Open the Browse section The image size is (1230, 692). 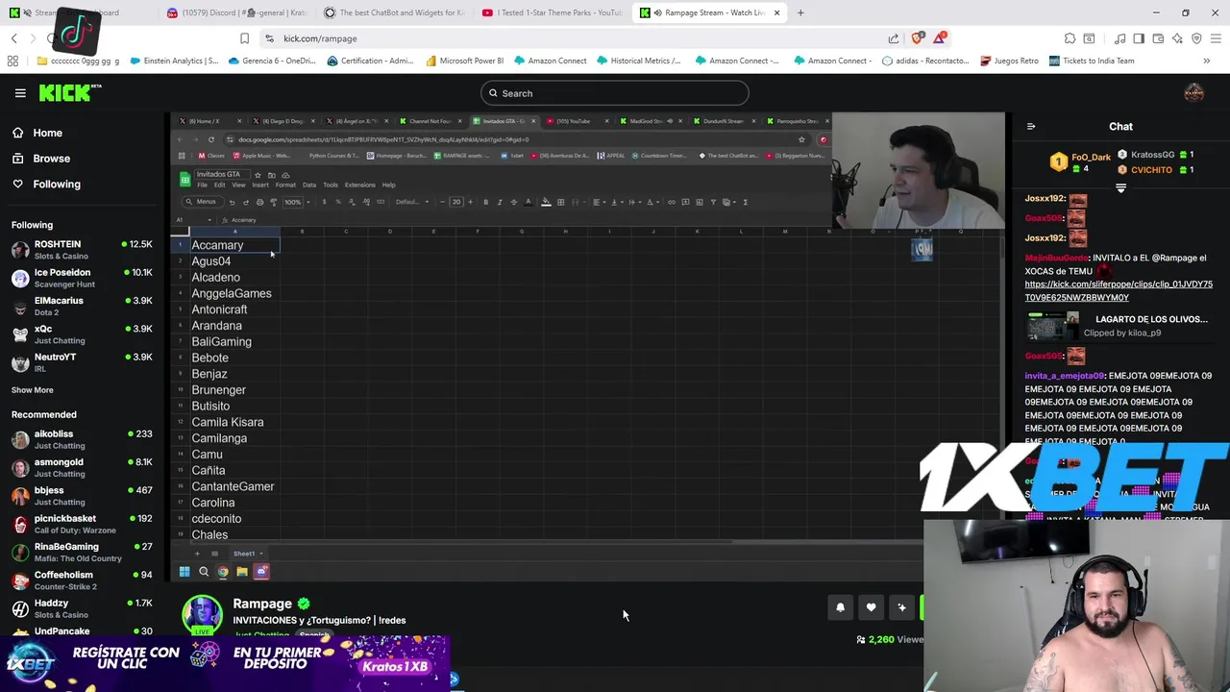pyautogui.click(x=51, y=159)
